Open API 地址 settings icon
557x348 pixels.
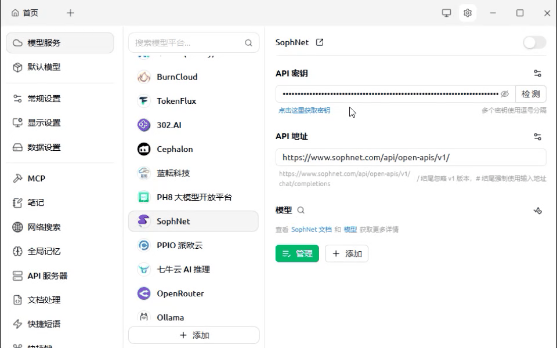click(x=537, y=137)
